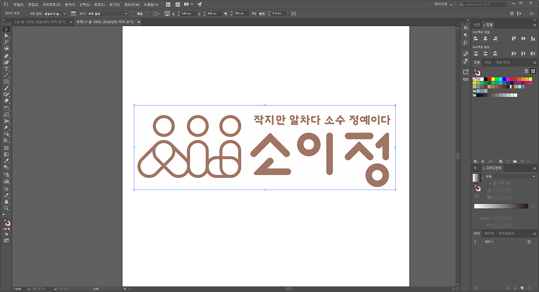Choose the Zoom tool magnifier
This screenshot has width=539, height=292.
(x=6, y=208)
